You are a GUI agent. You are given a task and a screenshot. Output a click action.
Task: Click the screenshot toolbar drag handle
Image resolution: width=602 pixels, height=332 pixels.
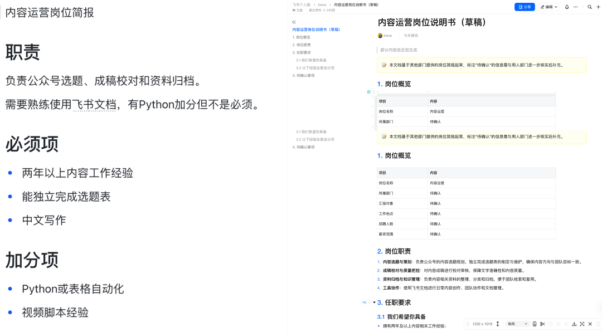[467, 324]
